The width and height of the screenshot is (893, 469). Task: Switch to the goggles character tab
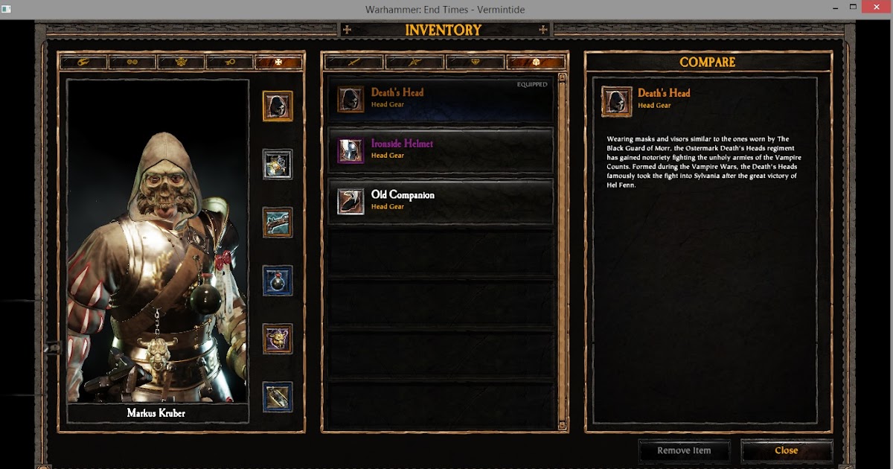[132, 63]
